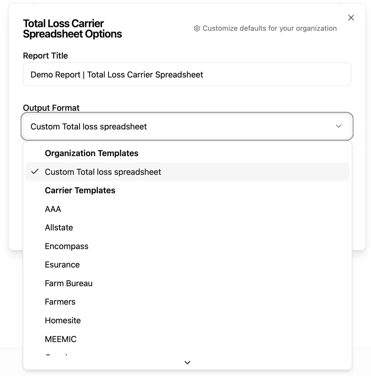This screenshot has width=371, height=376.
Task: Select Farm Bureau from carrier templates
Action: coord(187,283)
